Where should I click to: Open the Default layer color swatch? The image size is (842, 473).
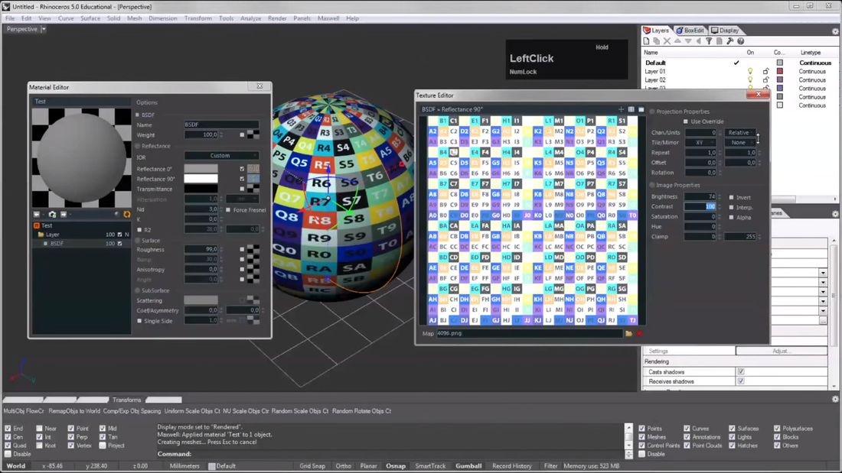pos(780,63)
